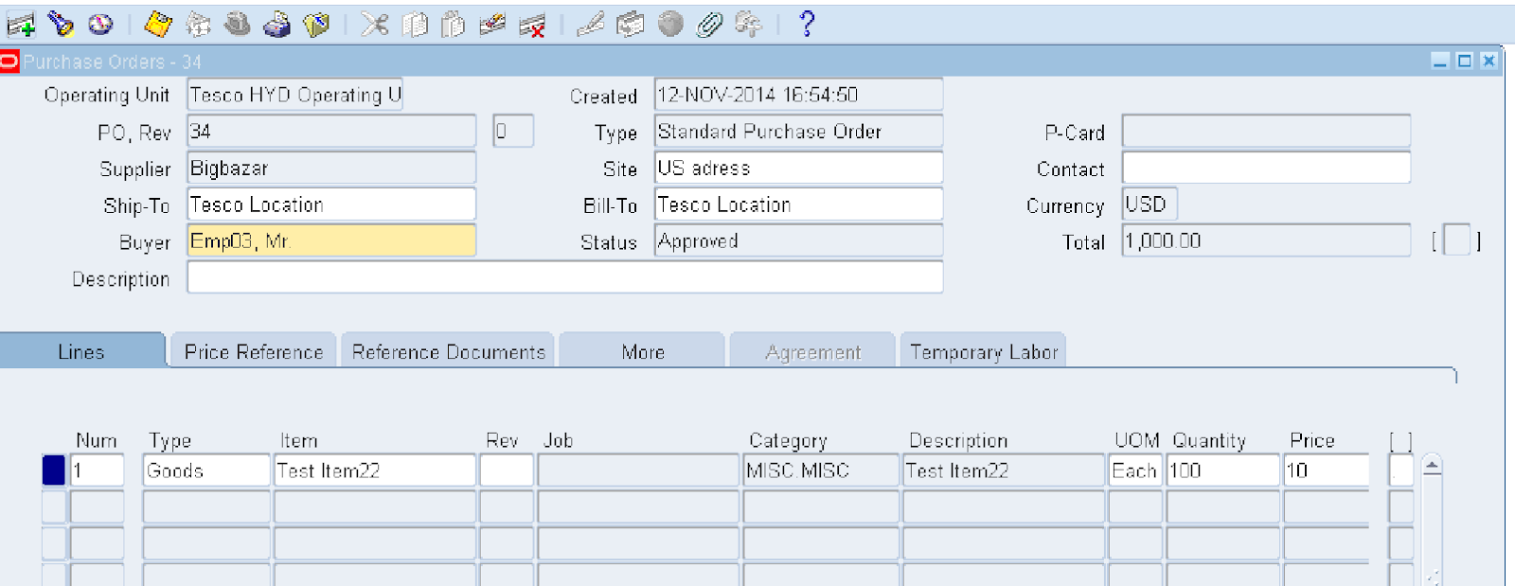This screenshot has height=586, width=1515.
Task: Click the UOM cell Each
Action: click(1135, 471)
